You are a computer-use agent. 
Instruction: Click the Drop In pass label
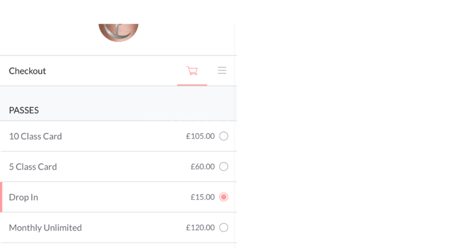click(x=24, y=197)
